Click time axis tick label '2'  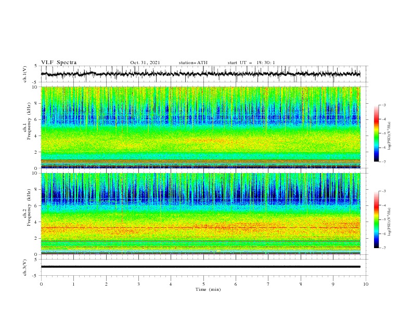[x=106, y=284]
